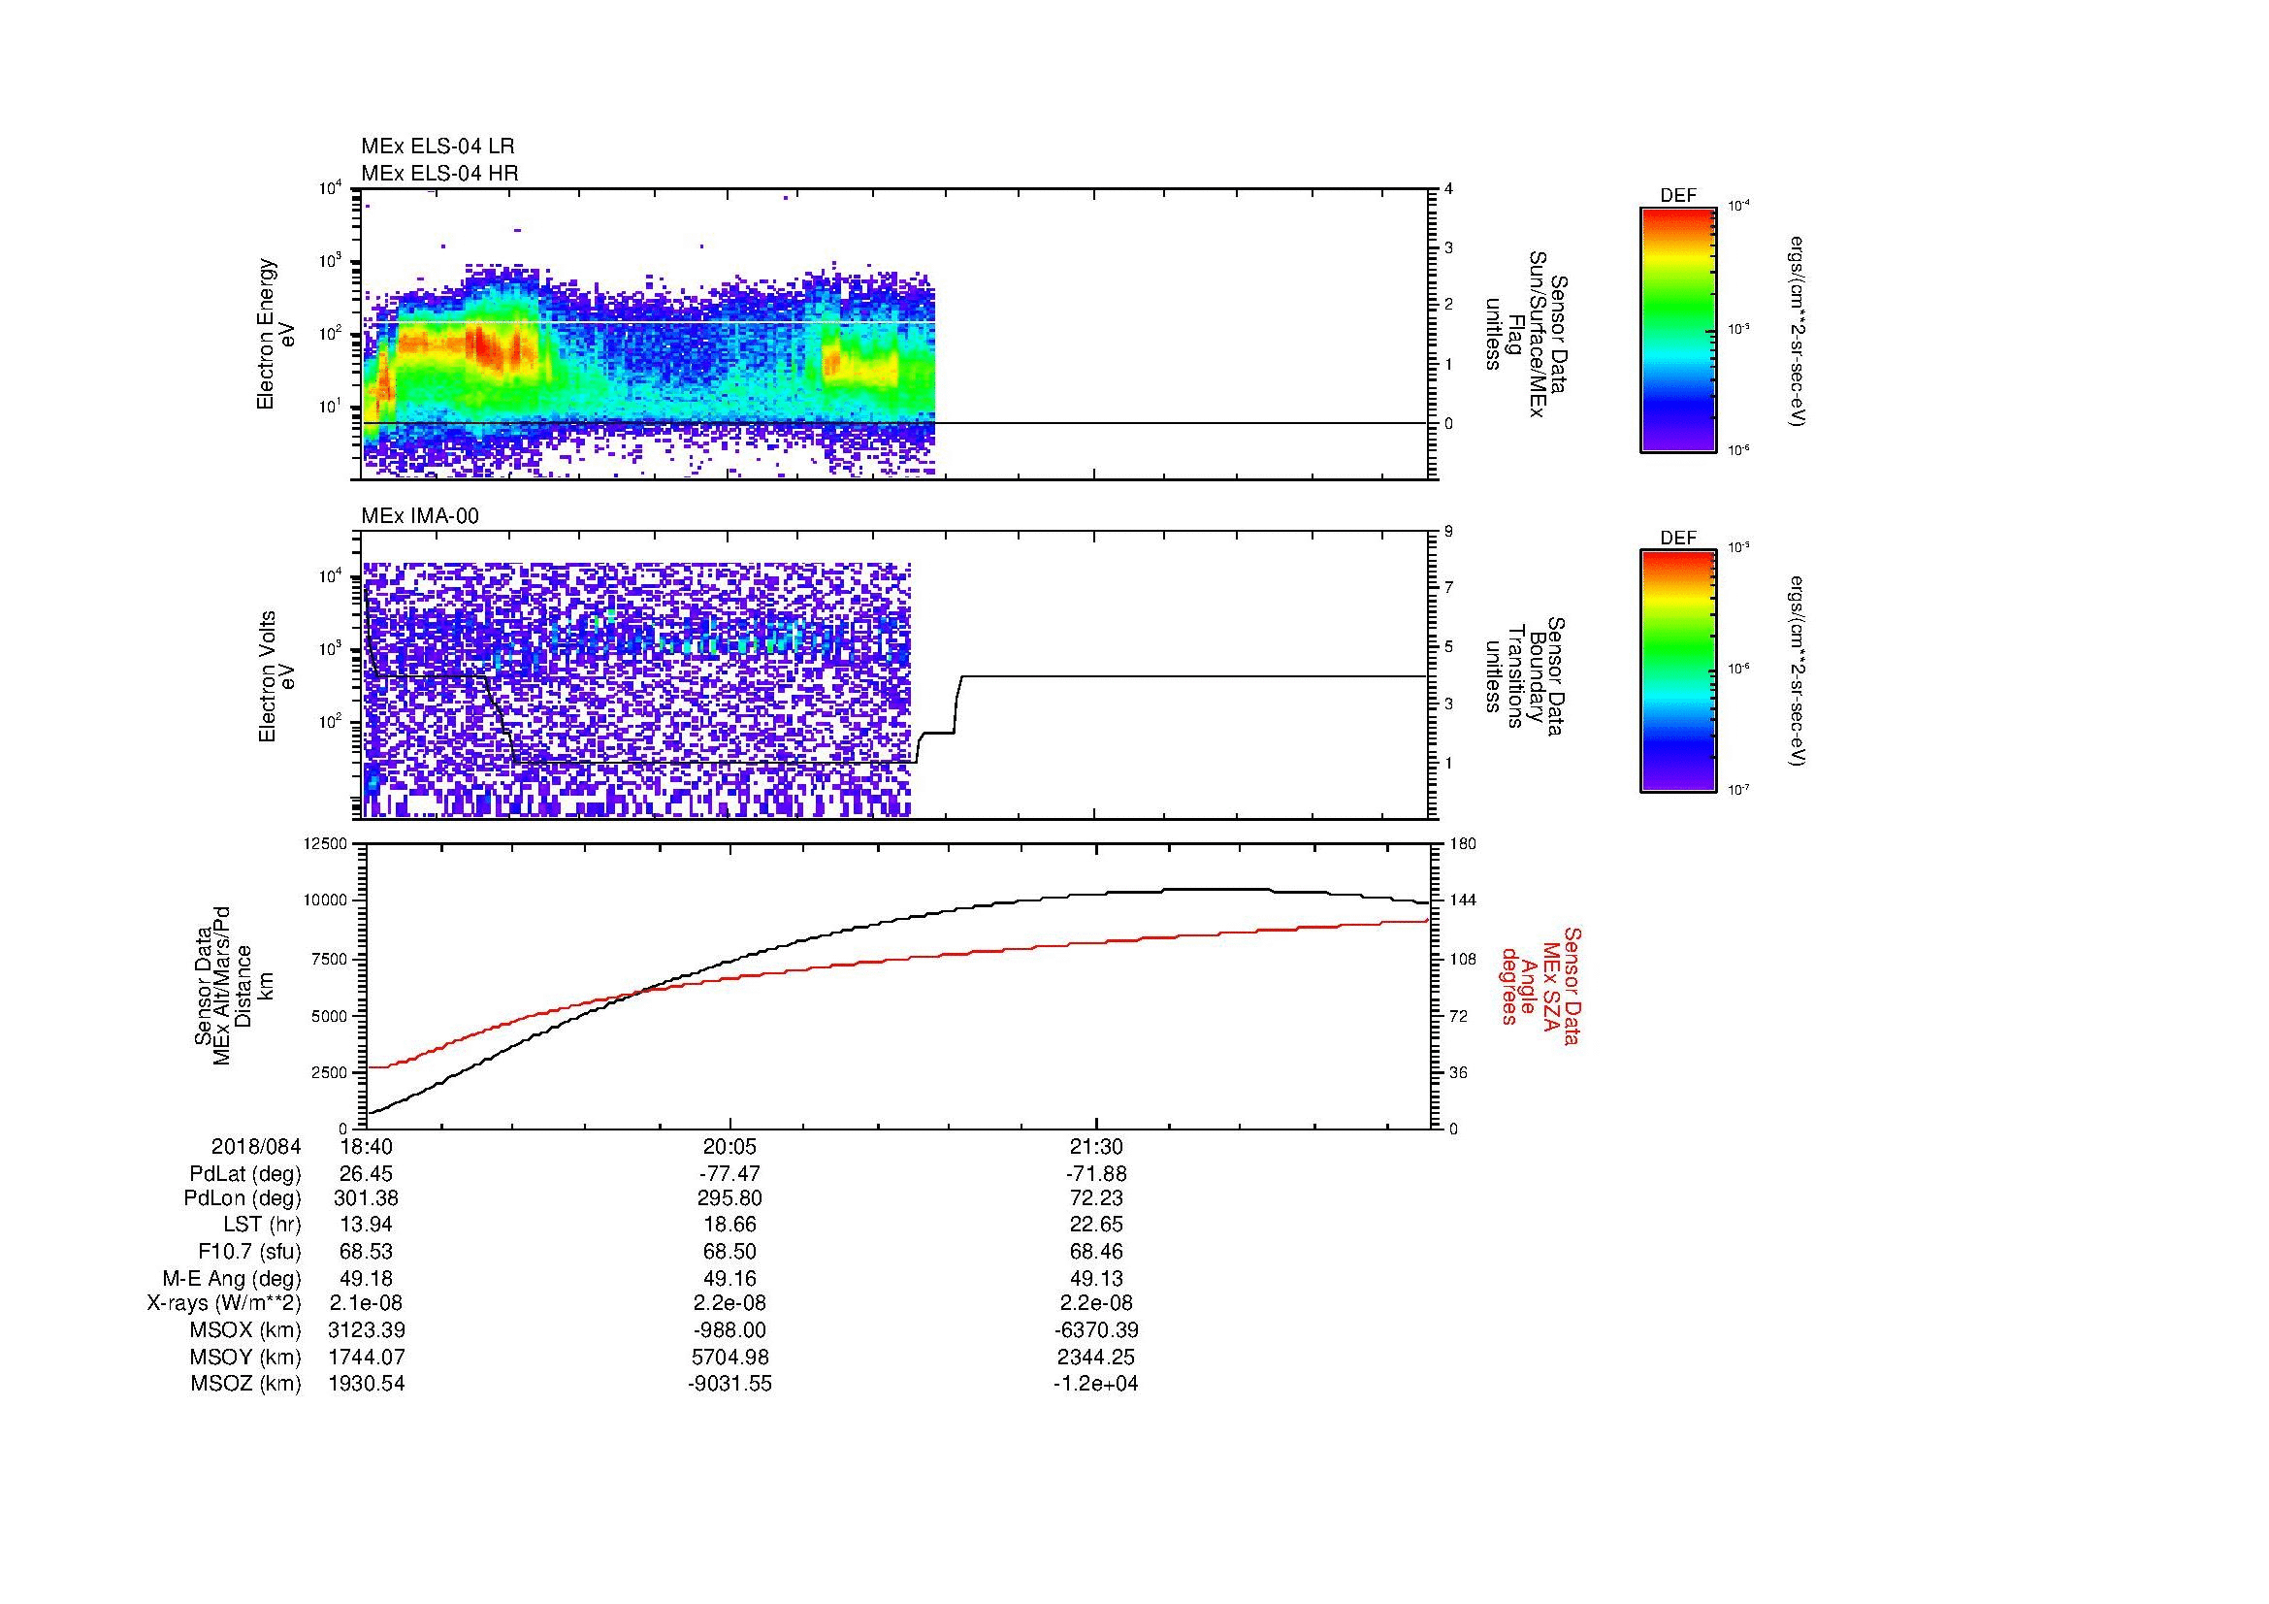Click the PdLon value 301.38

tap(367, 1198)
